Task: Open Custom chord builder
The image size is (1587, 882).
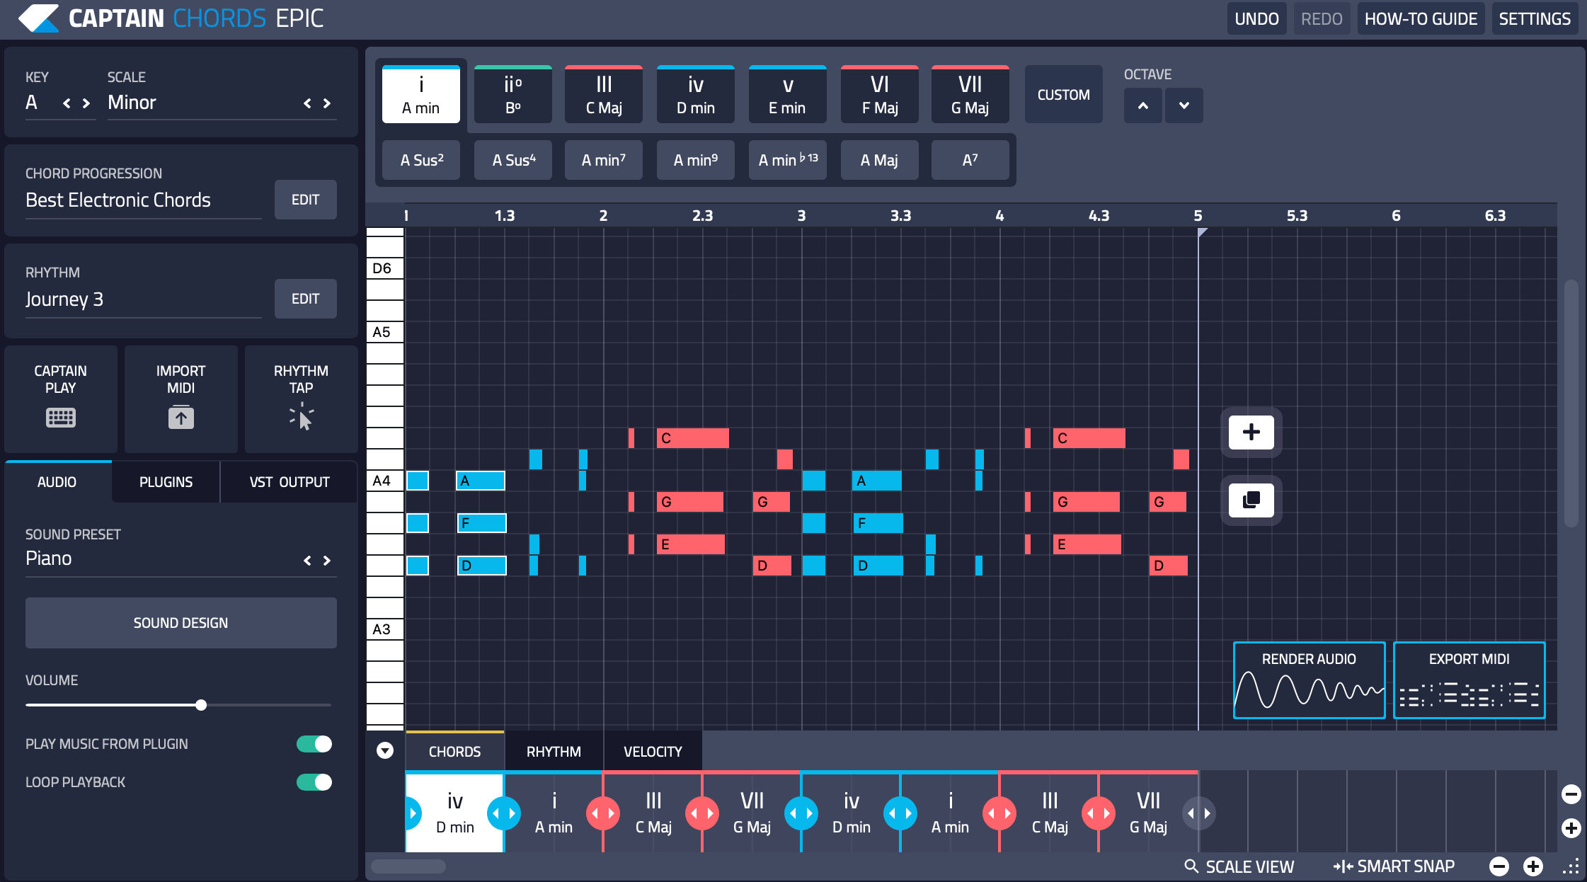Action: [1063, 95]
